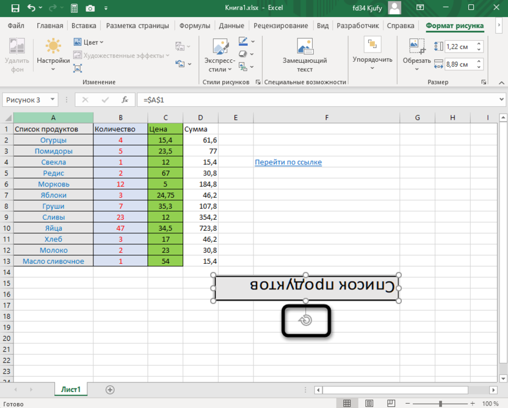Insert a function with the fx button
Image resolution: width=508 pixels, height=408 pixels.
tap(125, 100)
